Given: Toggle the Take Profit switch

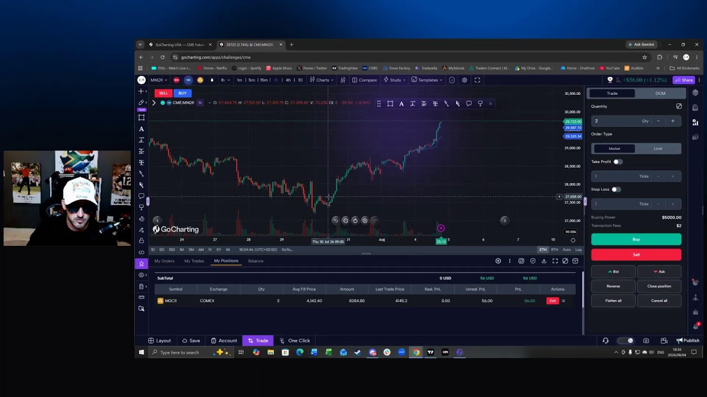Looking at the screenshot, I should click(x=618, y=162).
